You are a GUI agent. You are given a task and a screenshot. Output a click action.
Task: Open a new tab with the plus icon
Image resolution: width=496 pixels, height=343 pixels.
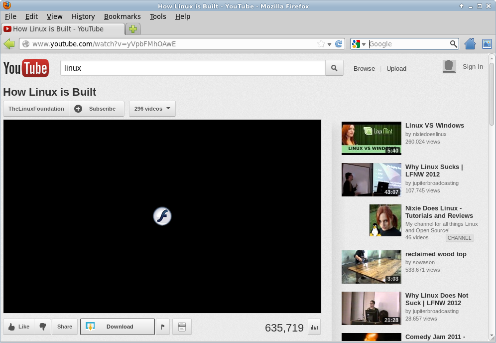tap(133, 29)
